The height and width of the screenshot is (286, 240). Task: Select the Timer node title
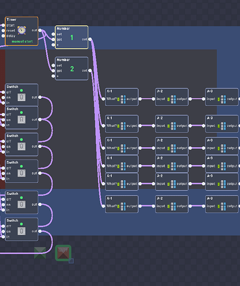11,19
